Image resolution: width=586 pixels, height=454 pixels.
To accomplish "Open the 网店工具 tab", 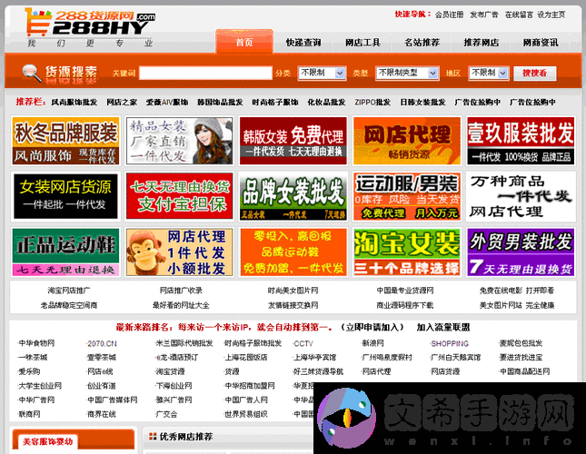I will [x=363, y=43].
